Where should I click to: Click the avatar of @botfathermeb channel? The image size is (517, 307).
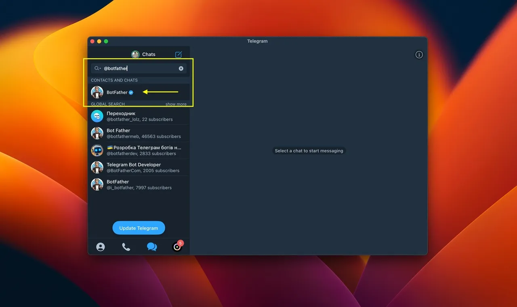(x=97, y=133)
